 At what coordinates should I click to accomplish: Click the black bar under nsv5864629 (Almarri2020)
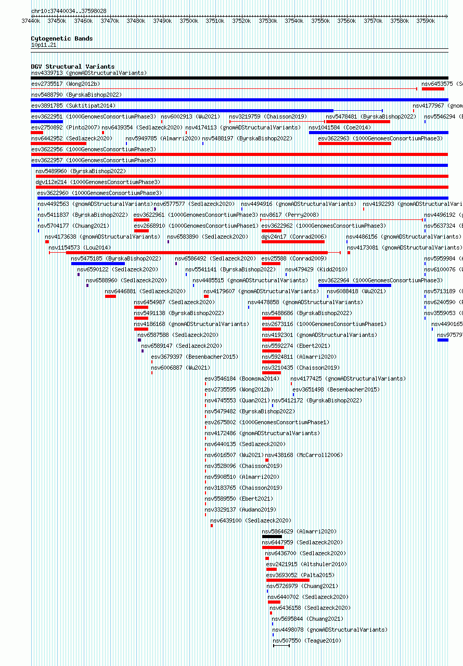point(272,537)
